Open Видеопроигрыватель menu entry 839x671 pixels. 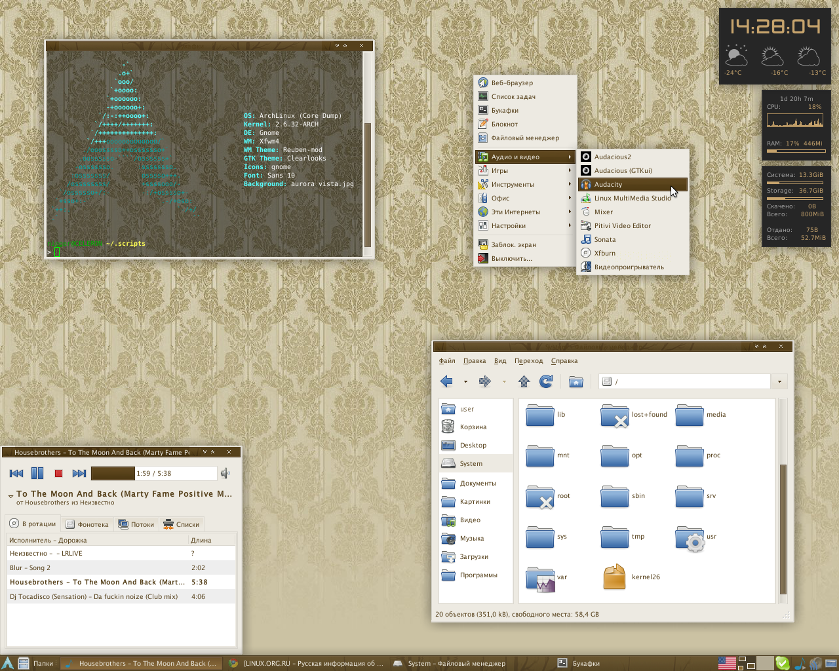coord(633,267)
